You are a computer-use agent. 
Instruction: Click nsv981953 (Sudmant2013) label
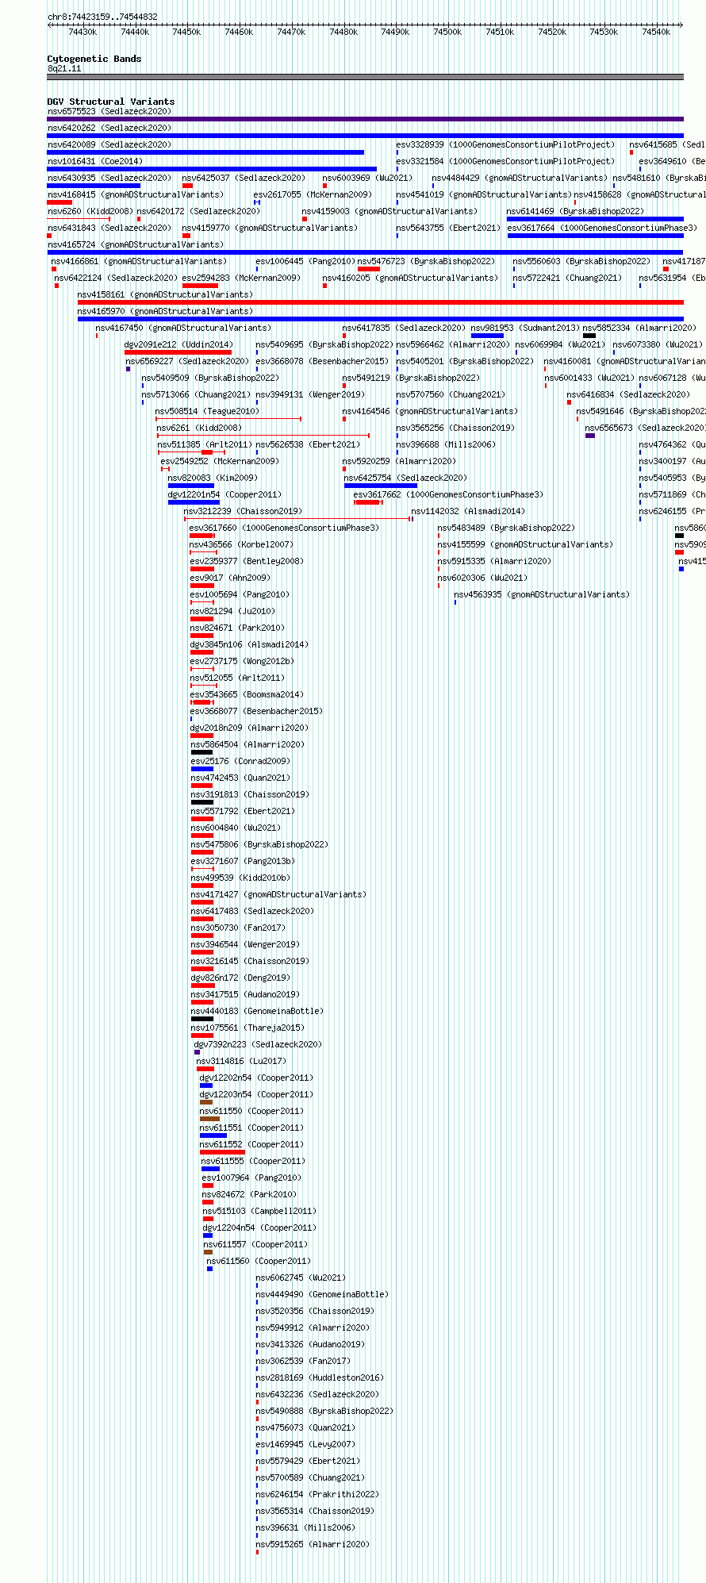click(x=525, y=328)
